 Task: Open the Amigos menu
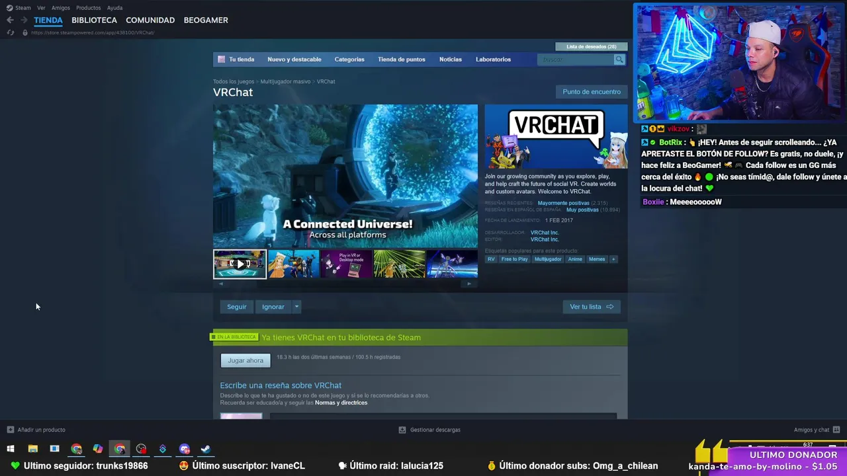click(x=61, y=8)
